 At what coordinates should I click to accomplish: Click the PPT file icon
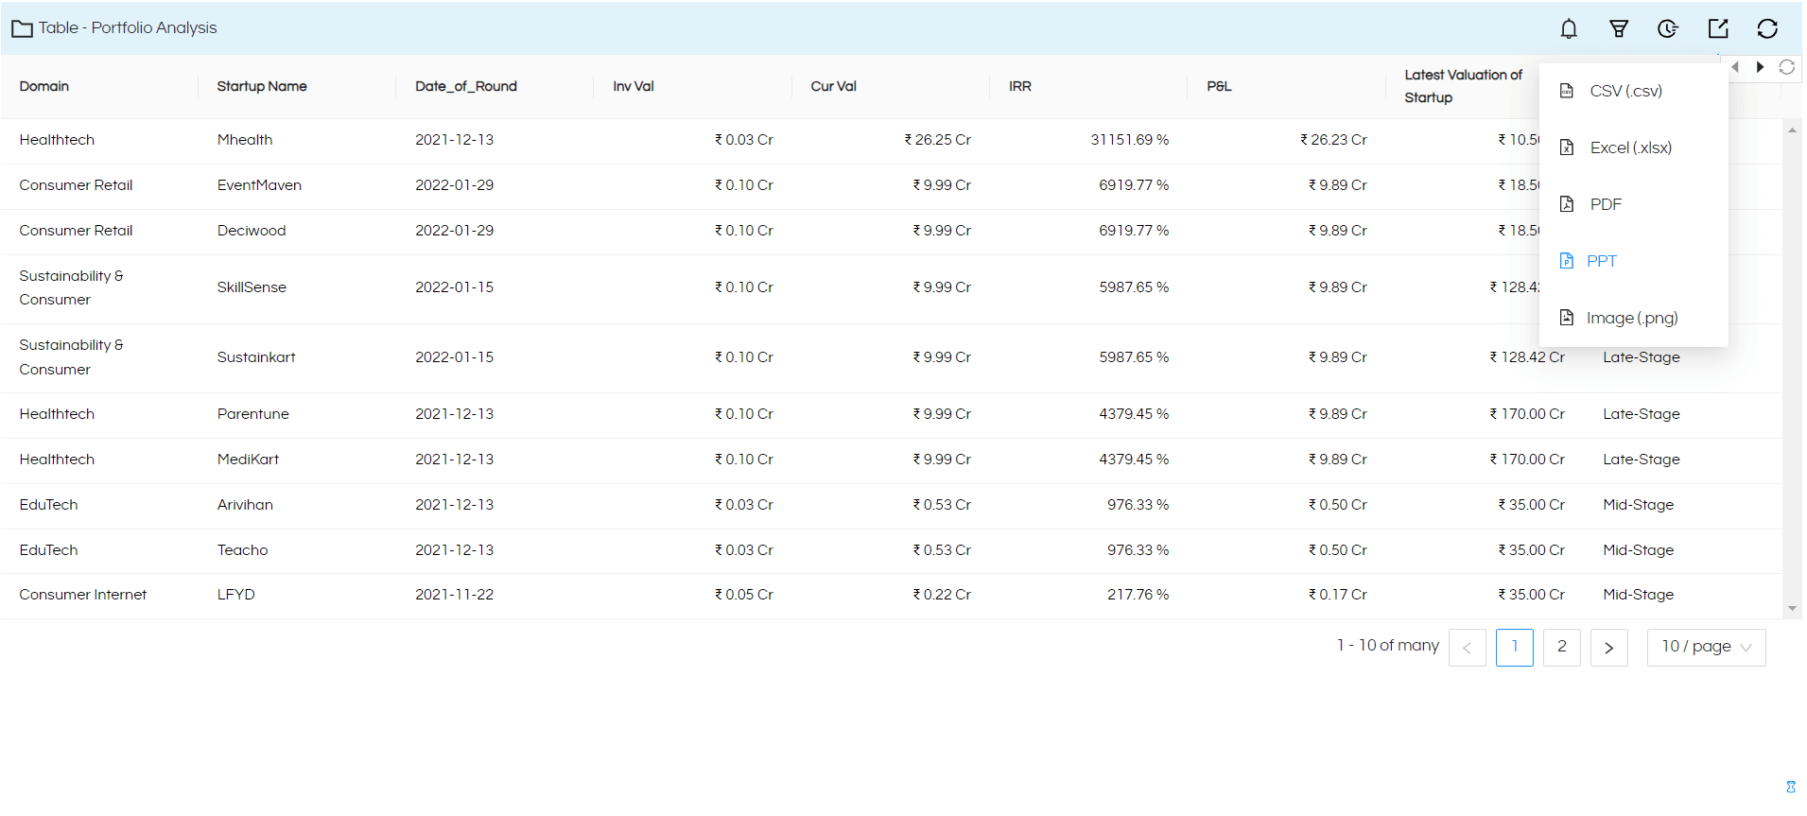(1567, 261)
